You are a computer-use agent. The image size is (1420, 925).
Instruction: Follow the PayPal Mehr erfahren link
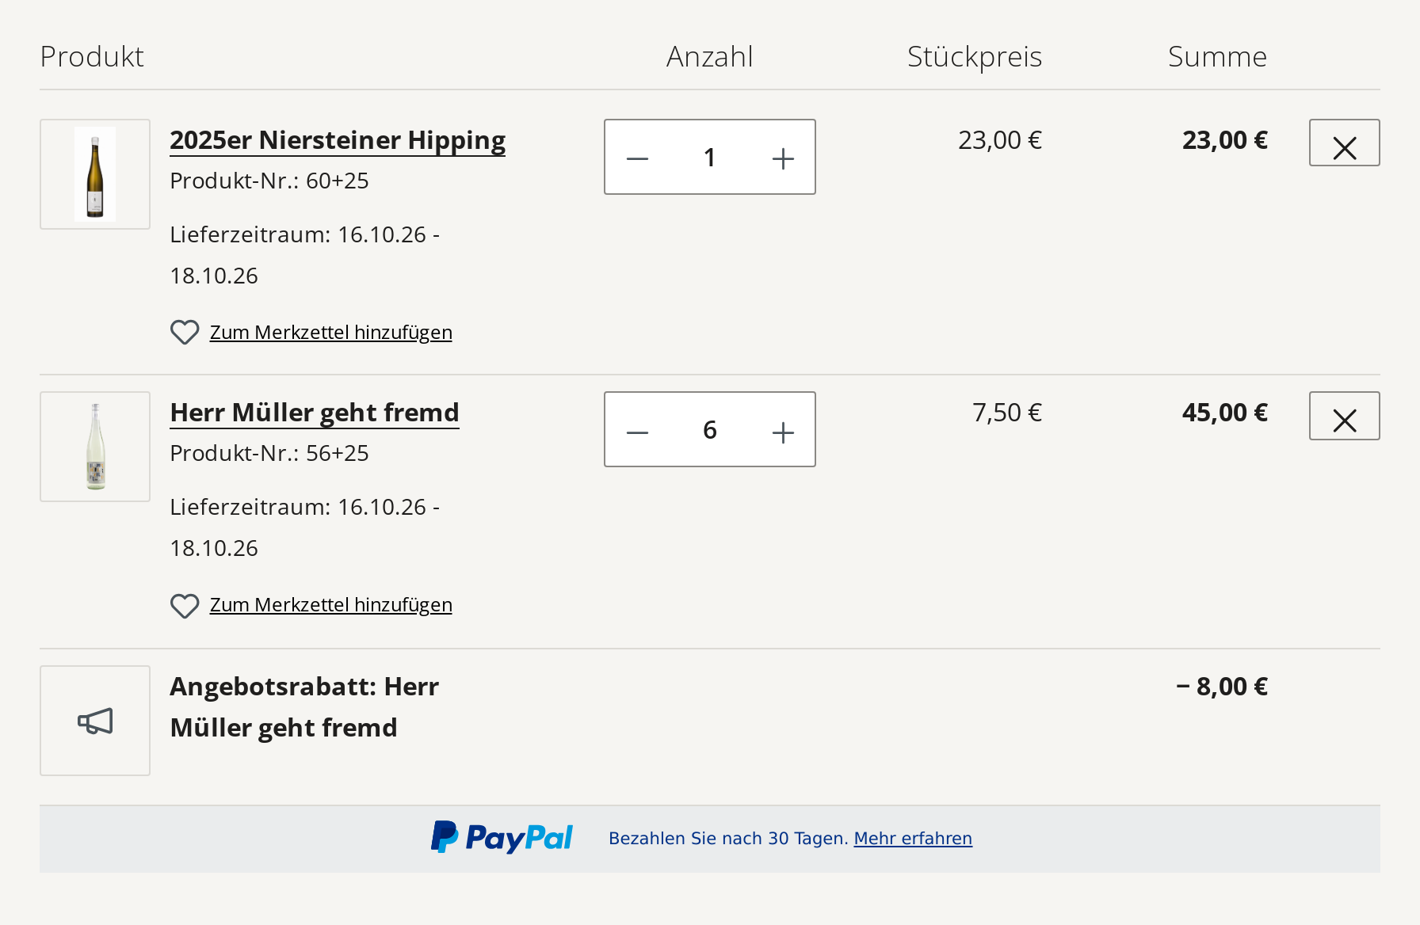913,838
